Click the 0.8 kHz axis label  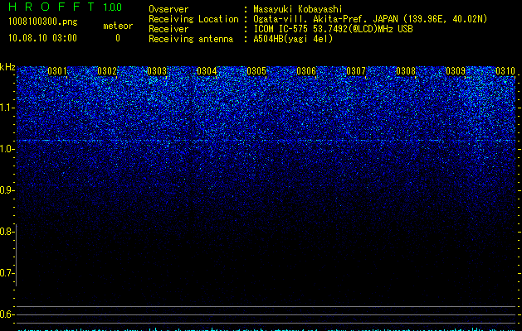click(7, 232)
